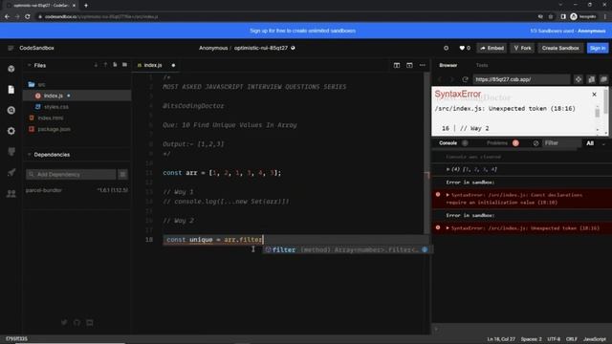Click the preview inspect crosshair icon

[579, 79]
